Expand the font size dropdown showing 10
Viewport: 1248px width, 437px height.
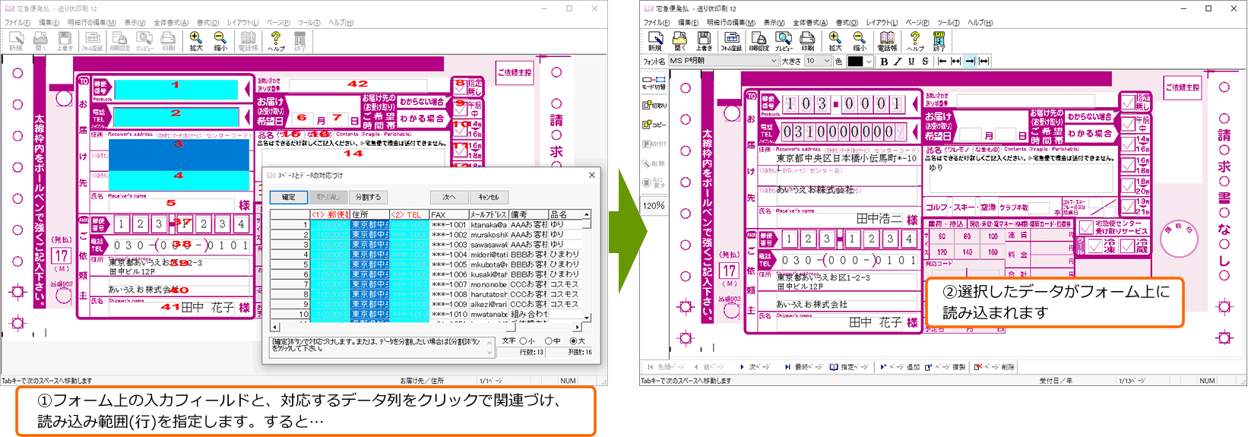click(827, 62)
